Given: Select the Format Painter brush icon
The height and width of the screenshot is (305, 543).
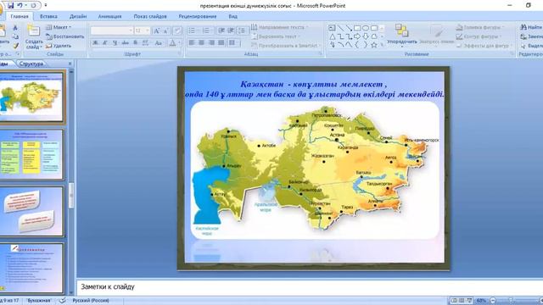Looking at the screenshot, I should coord(15,45).
